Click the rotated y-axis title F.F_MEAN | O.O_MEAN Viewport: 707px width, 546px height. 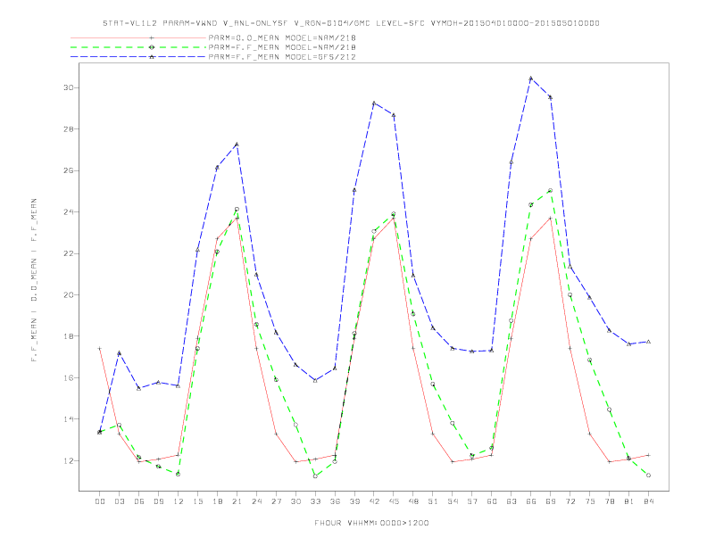point(34,280)
